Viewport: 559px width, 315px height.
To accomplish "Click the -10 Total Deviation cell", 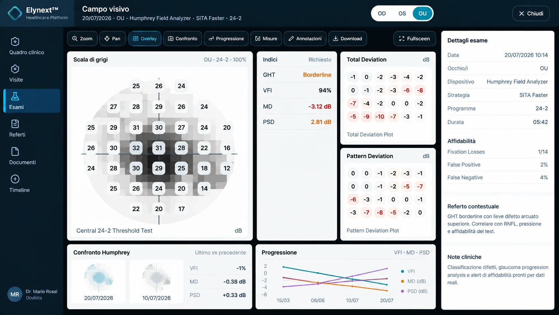I will click(x=380, y=116).
